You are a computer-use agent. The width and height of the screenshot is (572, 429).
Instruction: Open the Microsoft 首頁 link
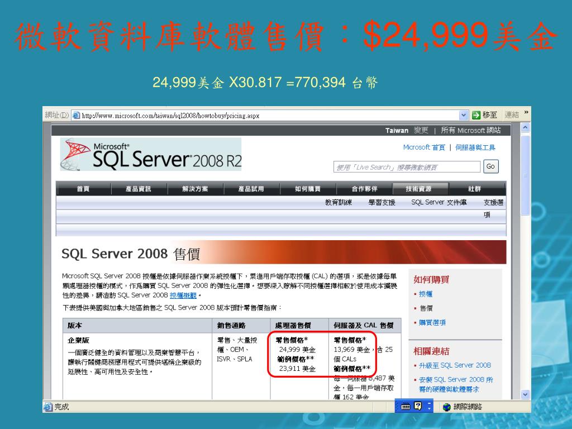tap(424, 147)
